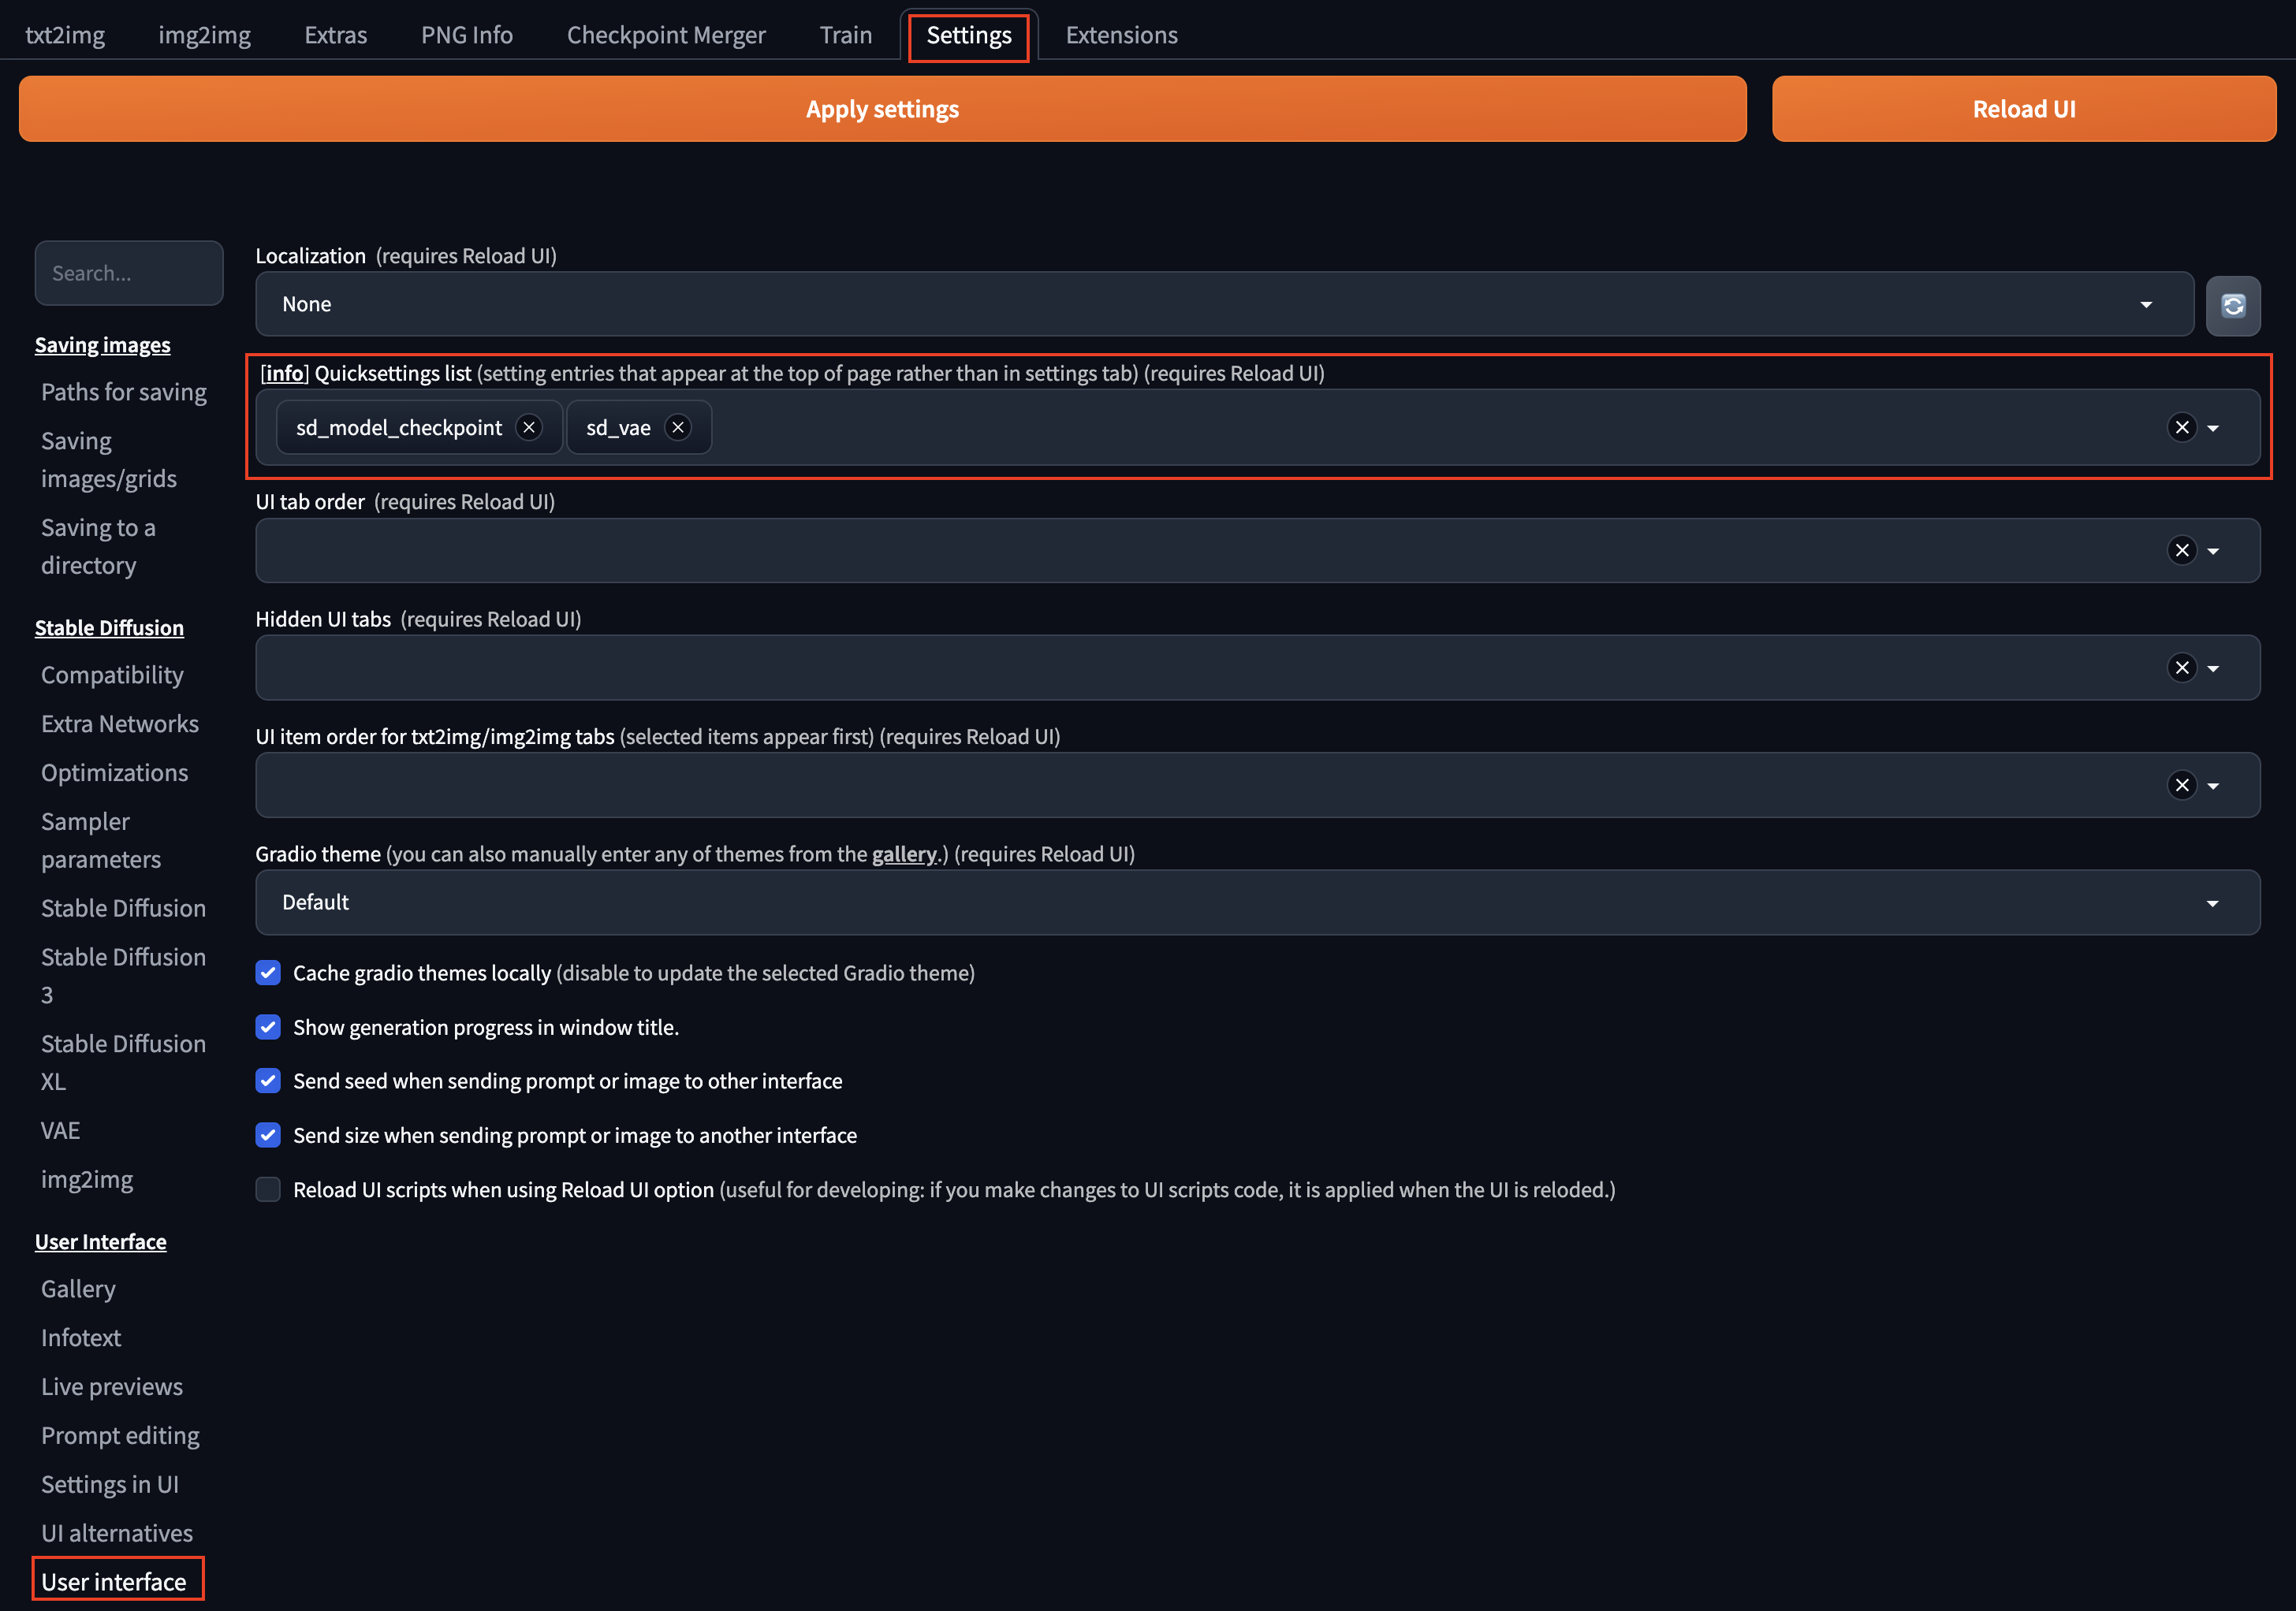Expand the Hidden UI tabs dropdown arrow

coord(2213,668)
